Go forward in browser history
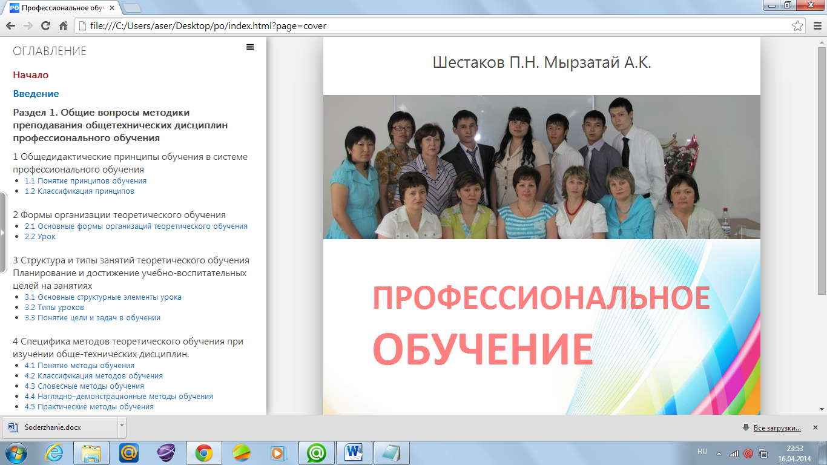The height and width of the screenshot is (465, 827). pyautogui.click(x=28, y=26)
